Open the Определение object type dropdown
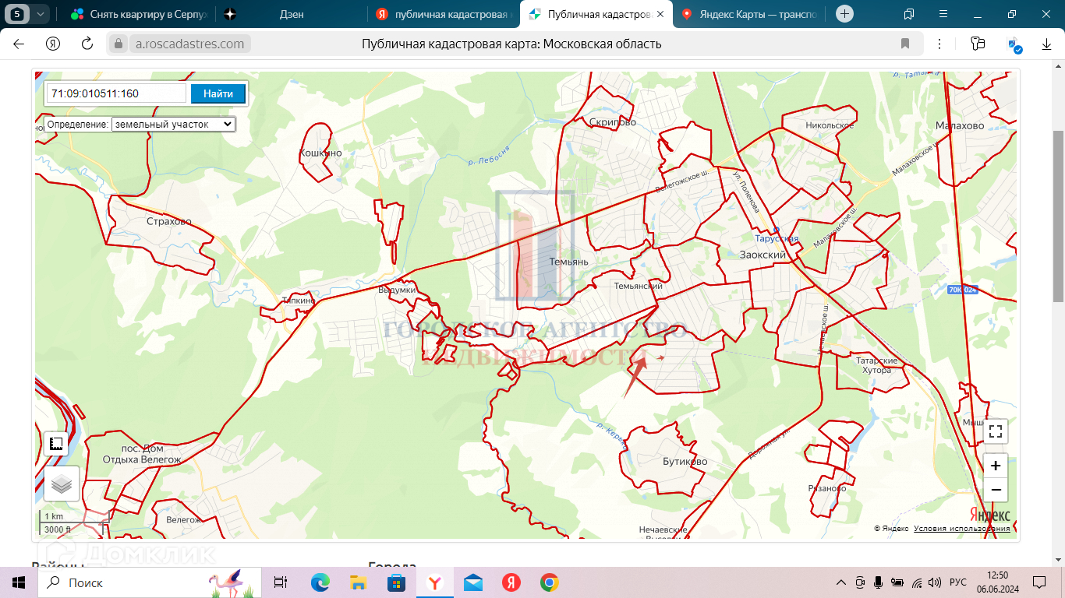1065x598 pixels. pos(173,124)
